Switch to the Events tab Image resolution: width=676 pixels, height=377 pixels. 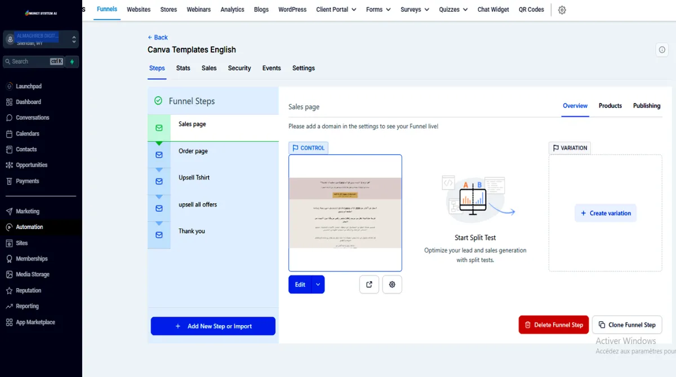272,68
